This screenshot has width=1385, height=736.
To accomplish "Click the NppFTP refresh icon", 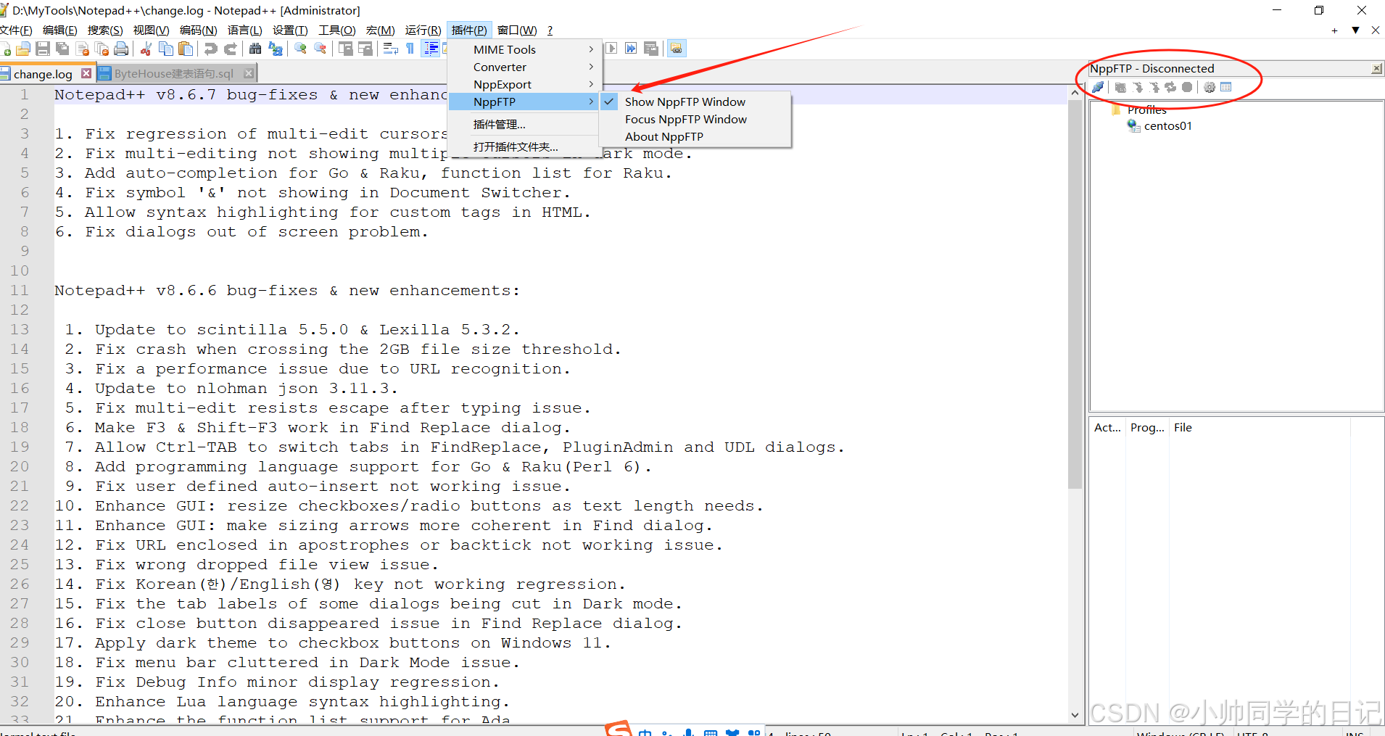I will pos(1170,87).
